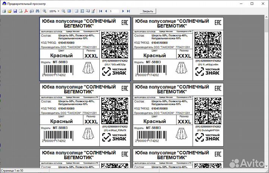269x173 pixels.
Task: Go to the previous page
Action: pyautogui.click(x=106, y=11)
